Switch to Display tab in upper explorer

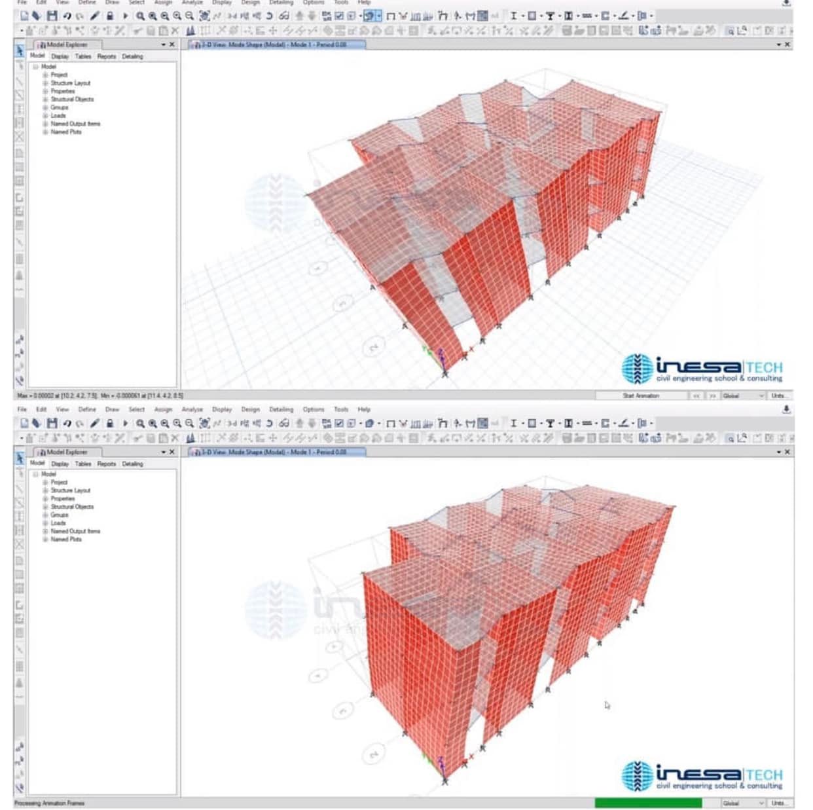pos(60,56)
